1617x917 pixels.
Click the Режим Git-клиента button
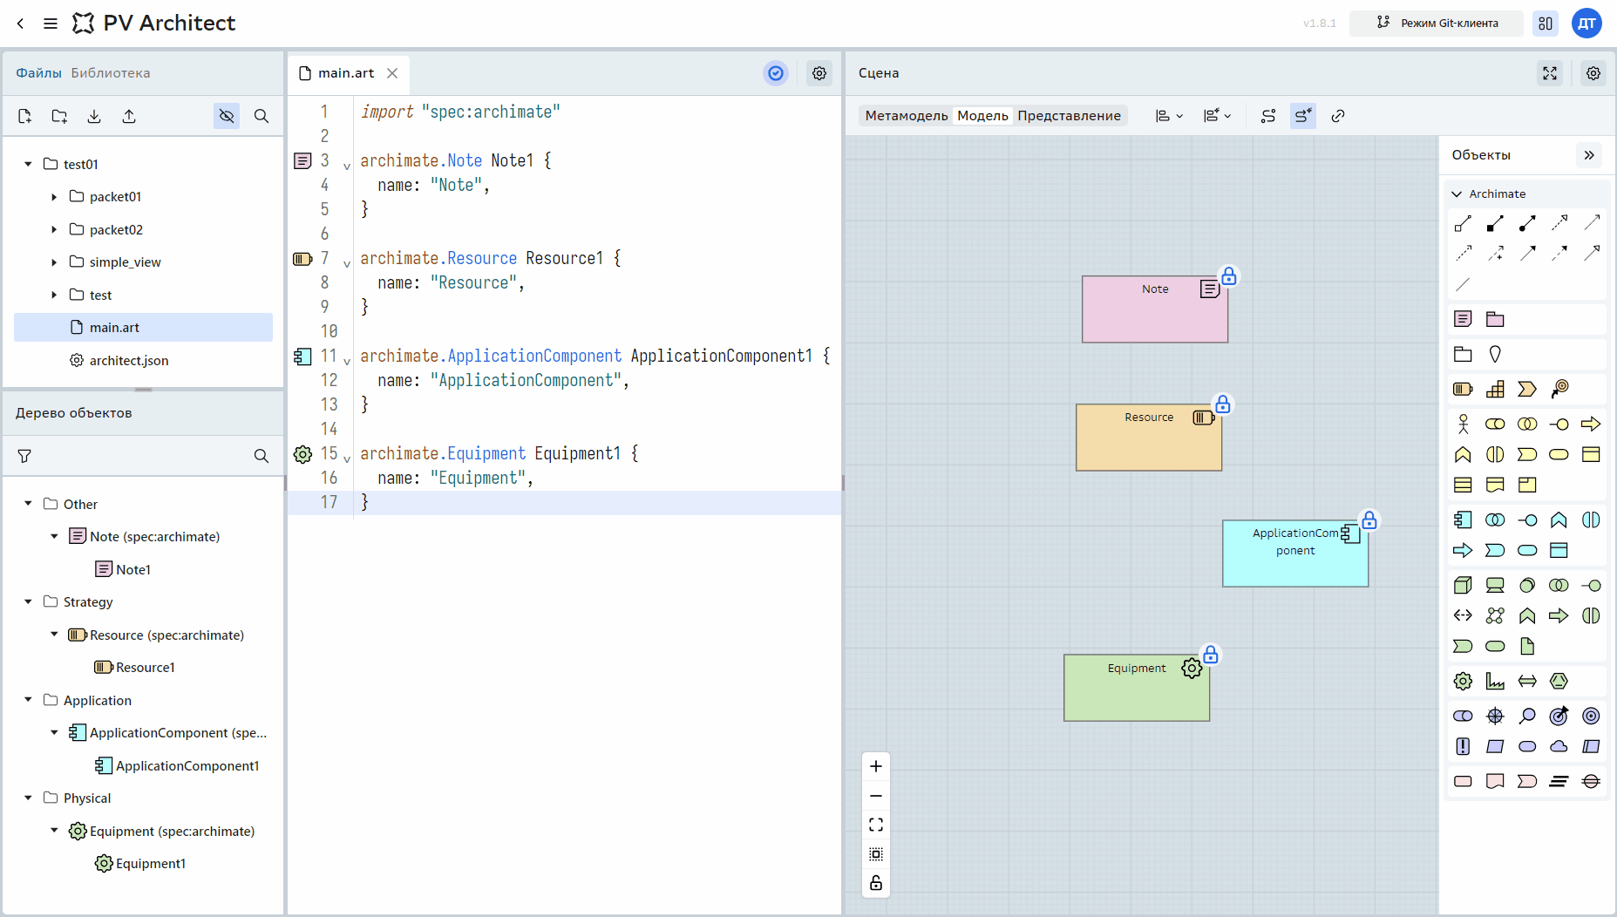(x=1437, y=24)
